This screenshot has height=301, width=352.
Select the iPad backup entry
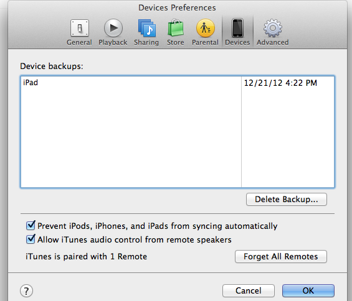point(31,83)
